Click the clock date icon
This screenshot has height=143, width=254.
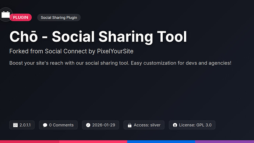(88, 125)
